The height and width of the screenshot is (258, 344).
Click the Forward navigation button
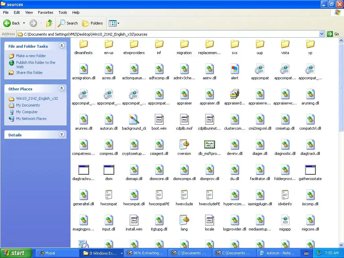33,23
